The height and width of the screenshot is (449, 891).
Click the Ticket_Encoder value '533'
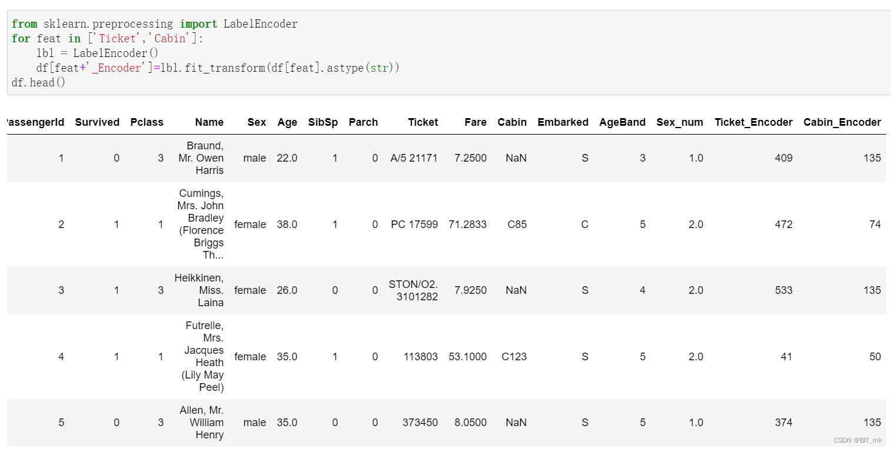point(784,290)
